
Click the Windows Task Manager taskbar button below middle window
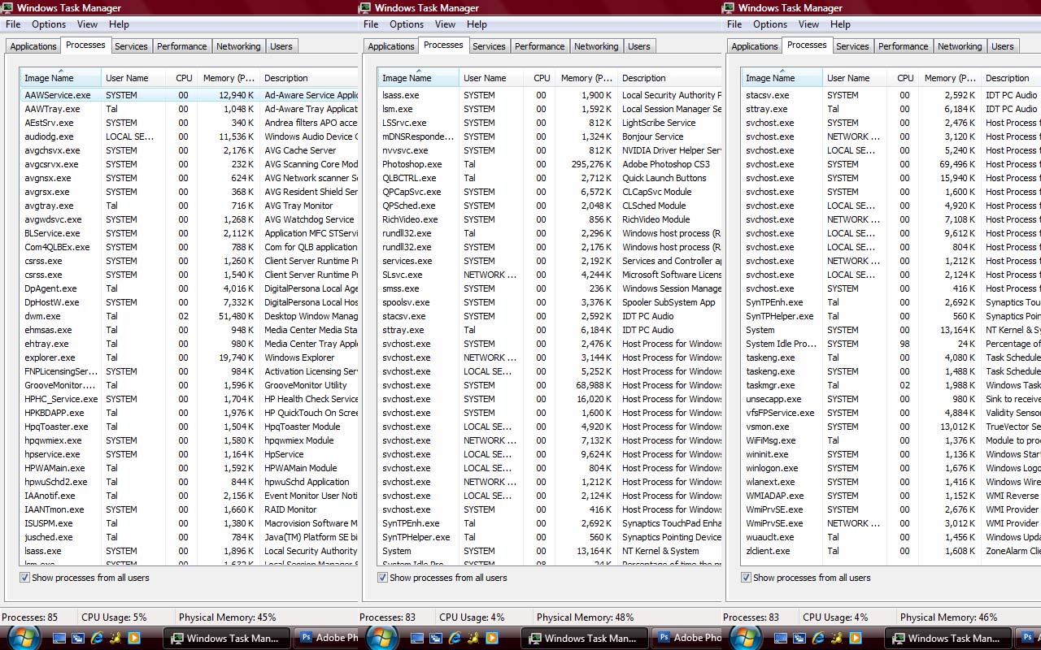(585, 639)
